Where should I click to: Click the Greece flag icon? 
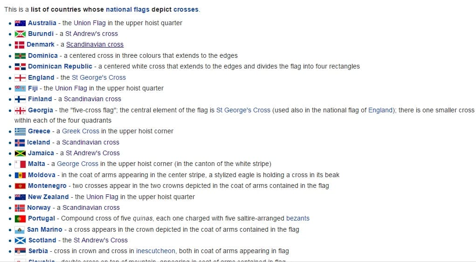point(20,131)
